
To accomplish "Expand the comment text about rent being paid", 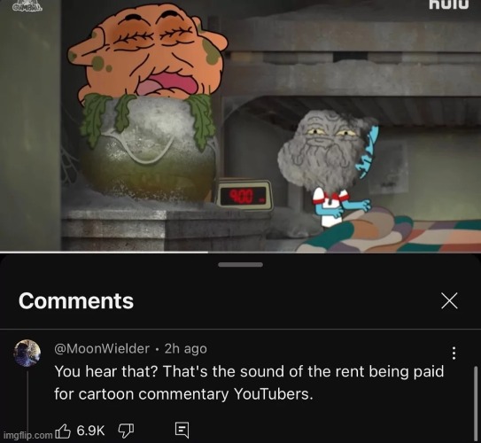I will pos(249,383).
